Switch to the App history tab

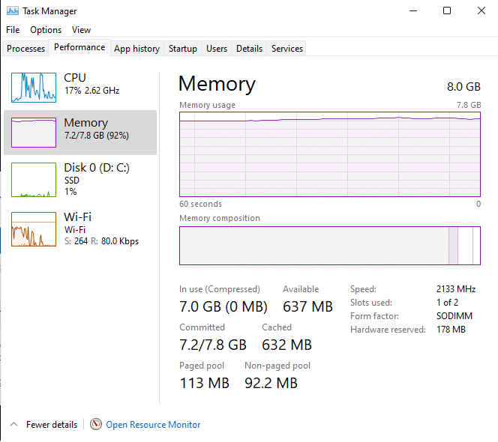137,49
